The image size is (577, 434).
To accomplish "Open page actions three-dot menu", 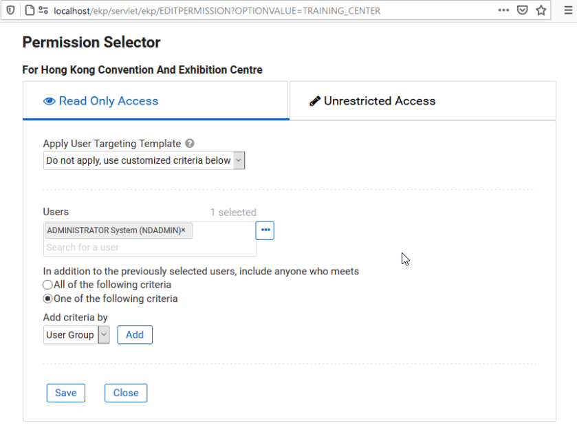I will coord(503,10).
